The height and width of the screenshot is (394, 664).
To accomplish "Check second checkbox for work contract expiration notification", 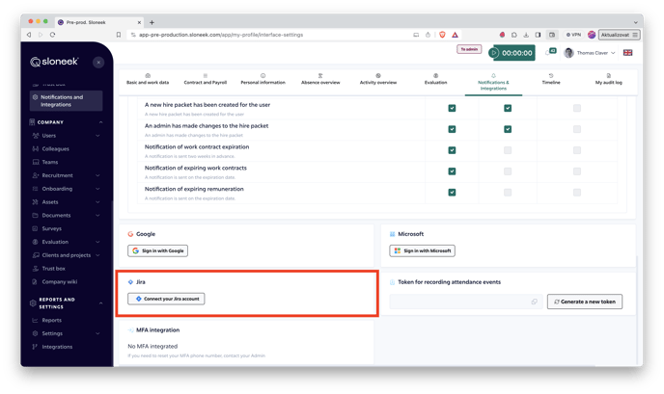I will click(508, 150).
